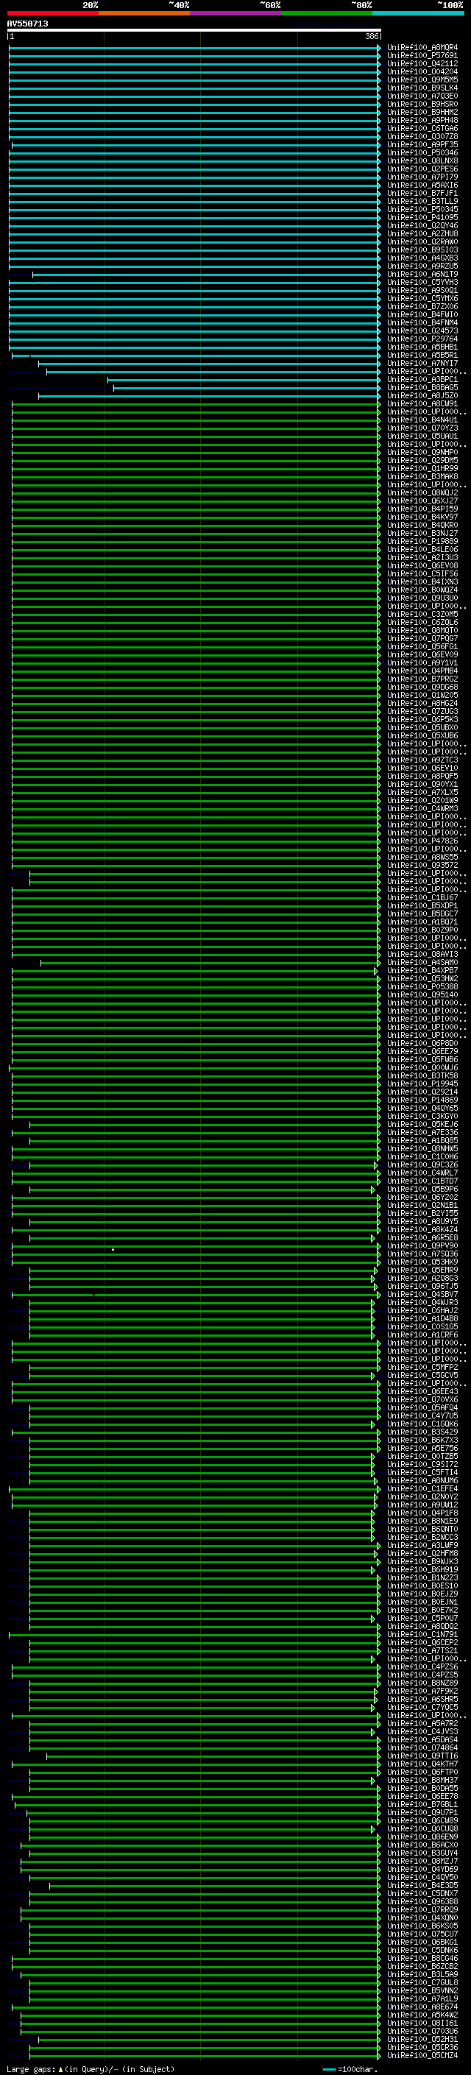The width and height of the screenshot is (471, 2075).
Task: Select the query label AV550713
Action: click(27, 24)
